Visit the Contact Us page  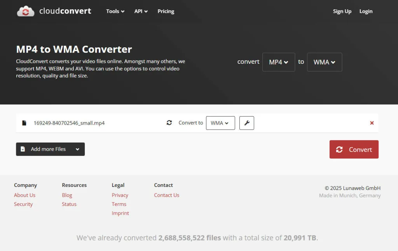(166, 195)
